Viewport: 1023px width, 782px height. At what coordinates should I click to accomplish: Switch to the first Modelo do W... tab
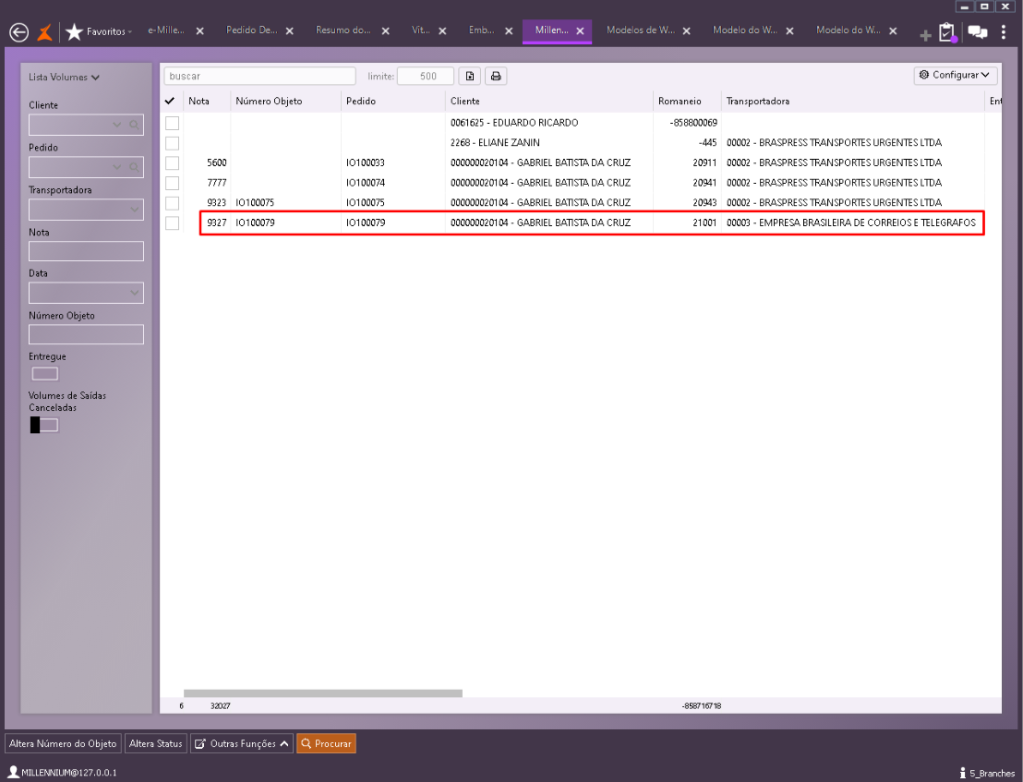(744, 30)
